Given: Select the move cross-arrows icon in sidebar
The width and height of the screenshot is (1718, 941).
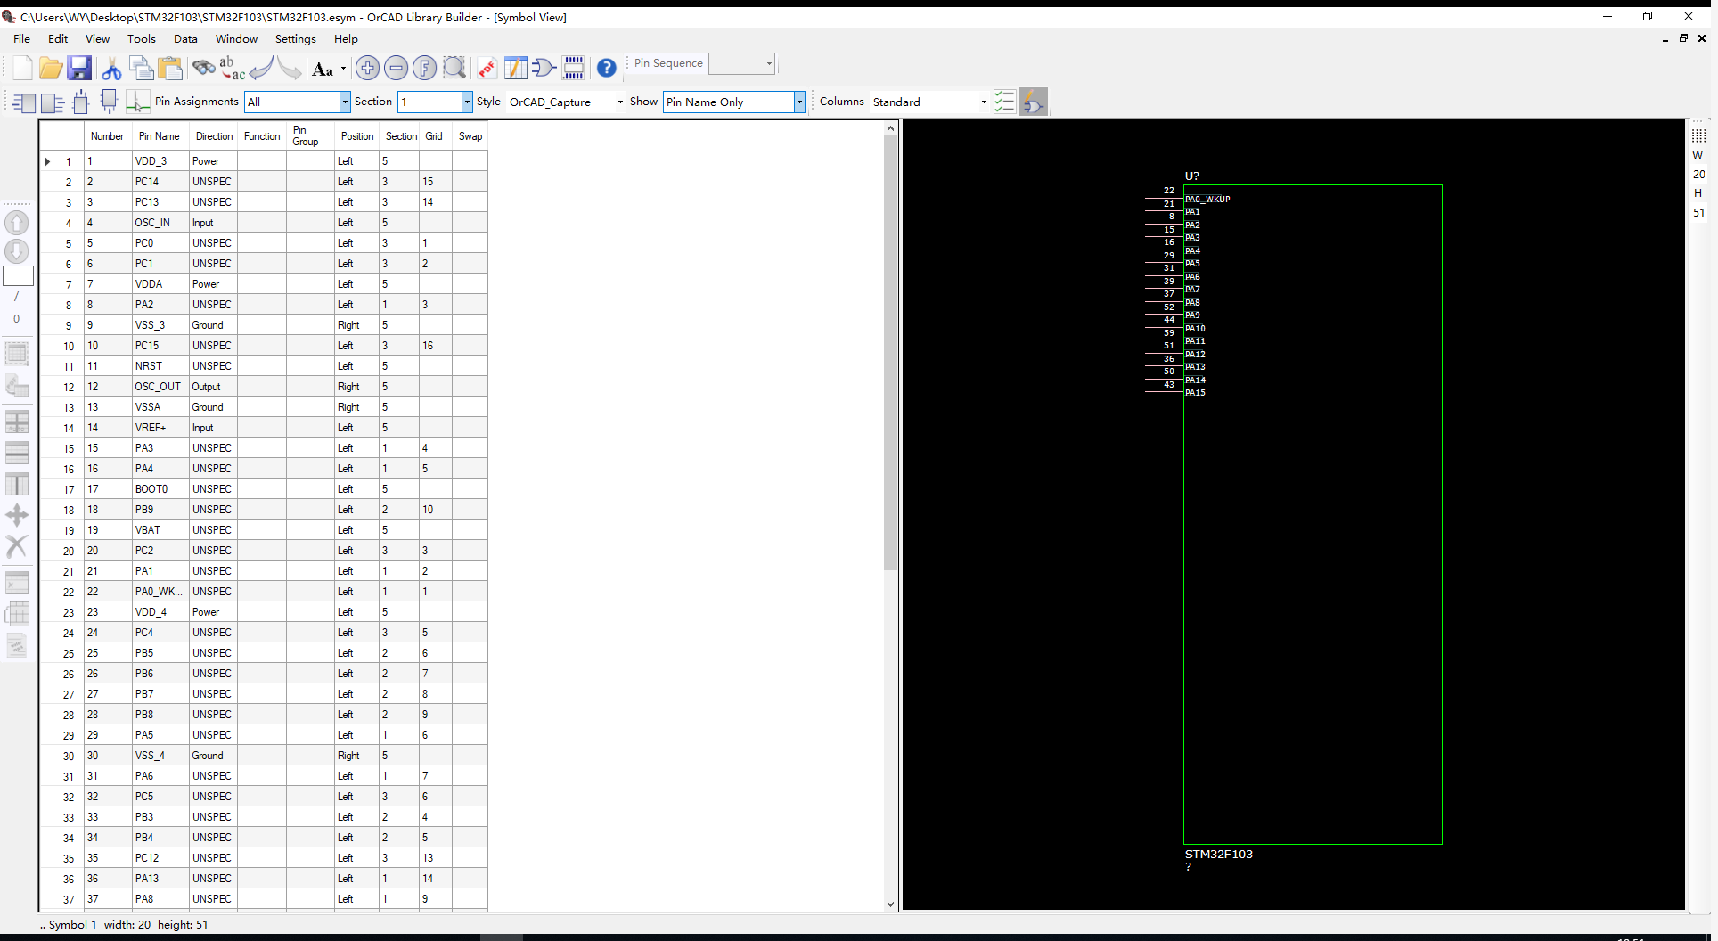Looking at the screenshot, I should coord(17,515).
